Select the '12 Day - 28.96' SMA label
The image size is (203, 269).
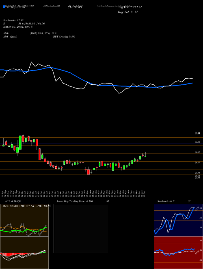click(15, 8)
